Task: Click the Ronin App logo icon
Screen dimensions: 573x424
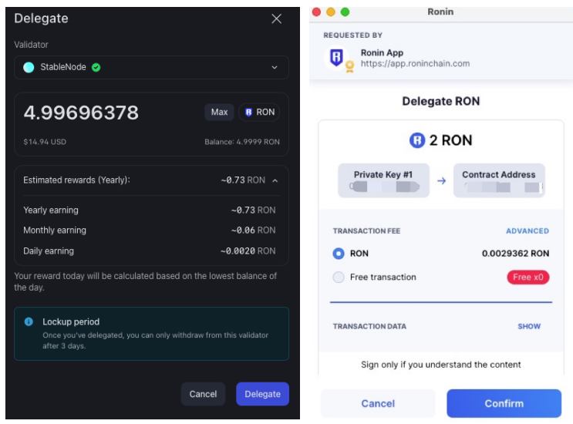Action: 336,58
